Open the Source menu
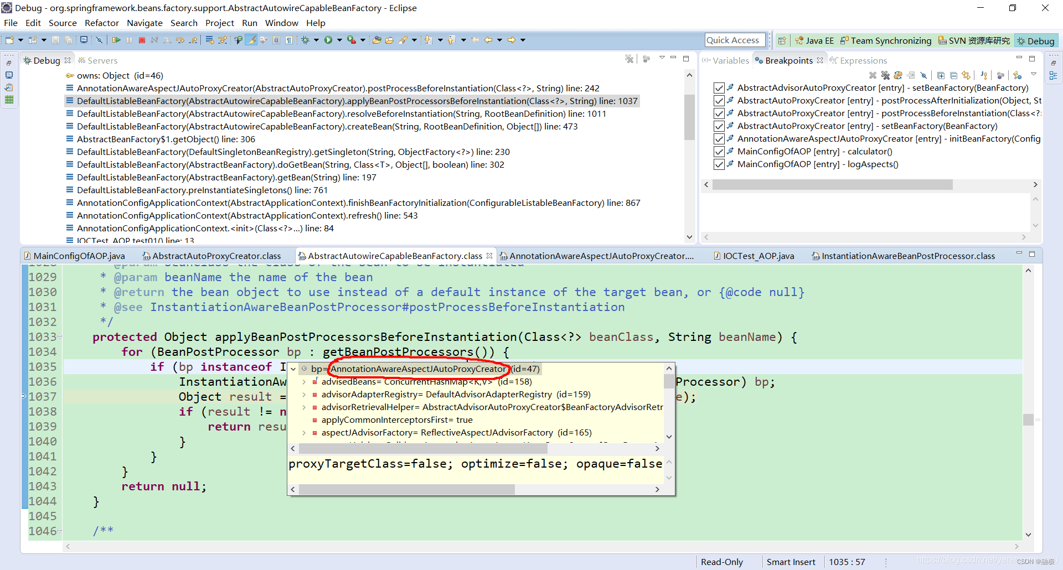 63,23
